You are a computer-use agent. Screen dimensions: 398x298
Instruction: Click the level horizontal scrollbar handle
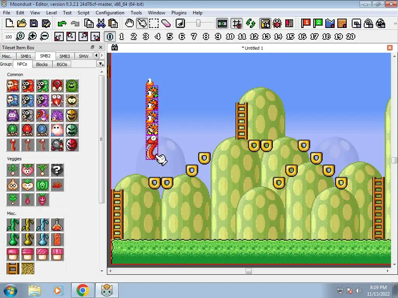pyautogui.click(x=249, y=271)
